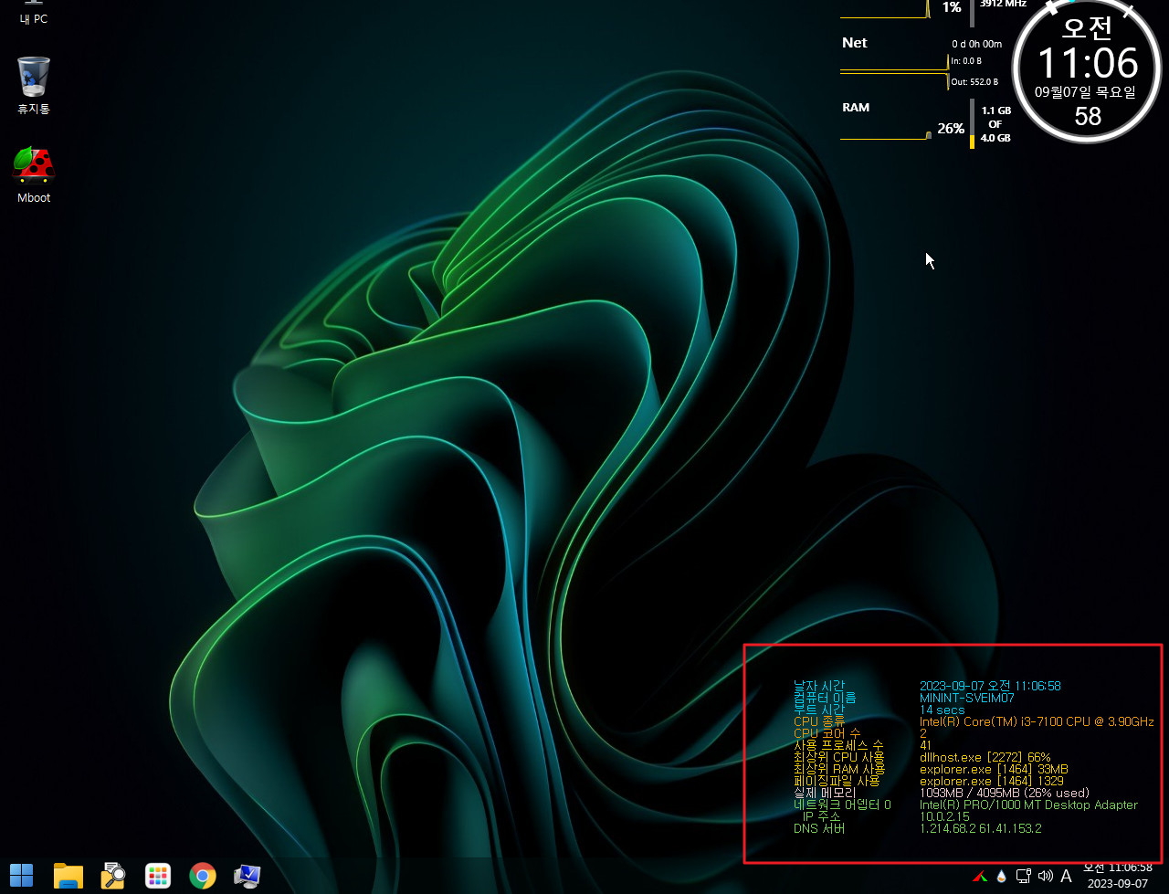Click the '사용 프로세스 수' info label
Viewport: 1169px width, 894px height.
click(x=838, y=745)
